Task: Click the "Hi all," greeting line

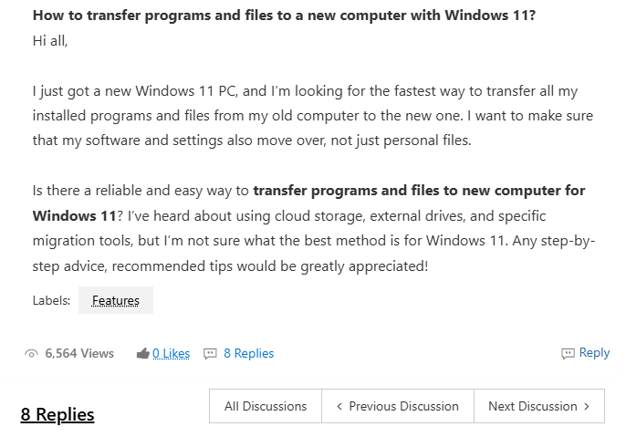Action: pyautogui.click(x=49, y=41)
